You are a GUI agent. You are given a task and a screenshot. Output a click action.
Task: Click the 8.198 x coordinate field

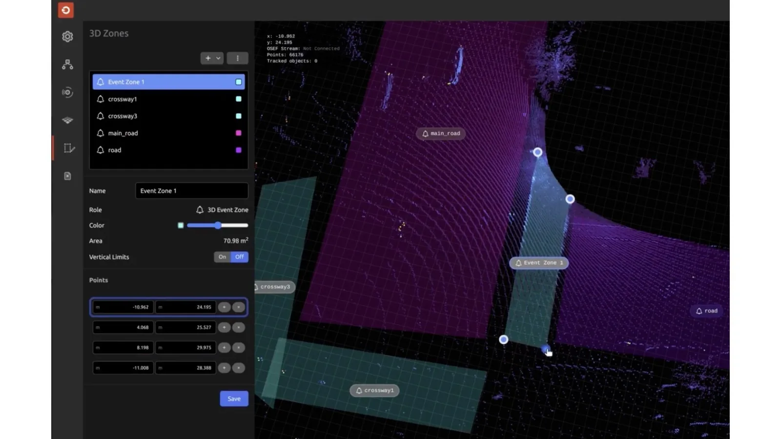pos(123,348)
